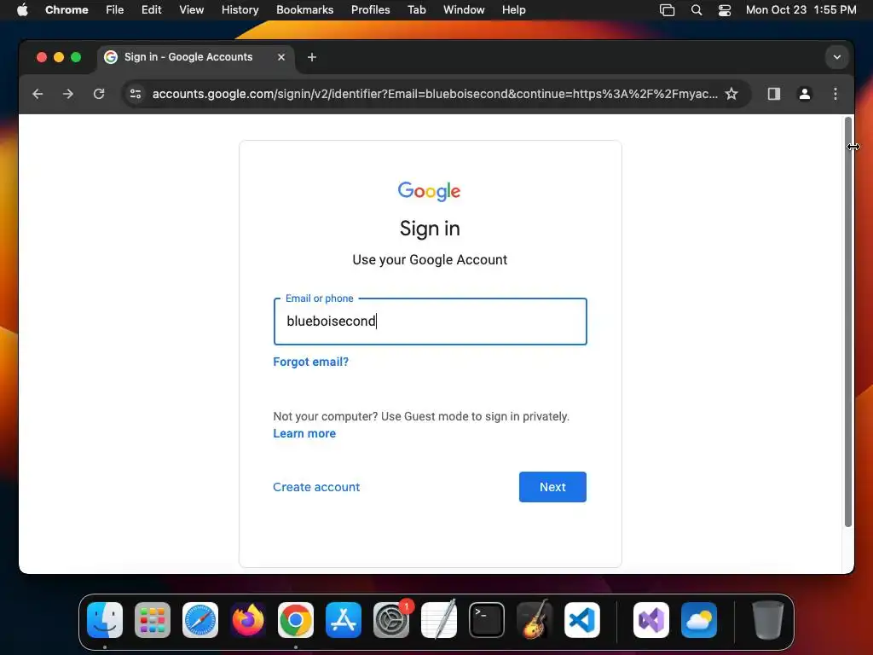Open the Bookmarks menu
This screenshot has width=873, height=655.
[x=304, y=10]
